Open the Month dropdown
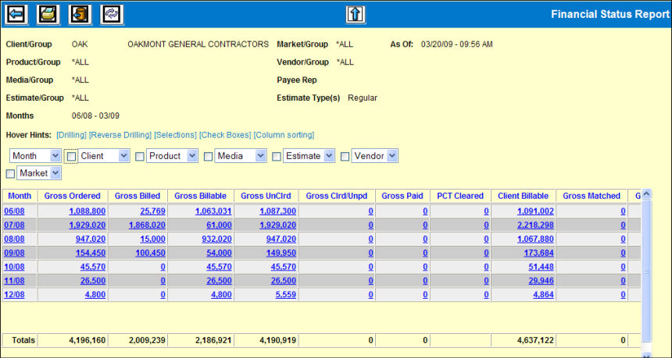Viewport: 672px width, 358px height. click(x=35, y=156)
